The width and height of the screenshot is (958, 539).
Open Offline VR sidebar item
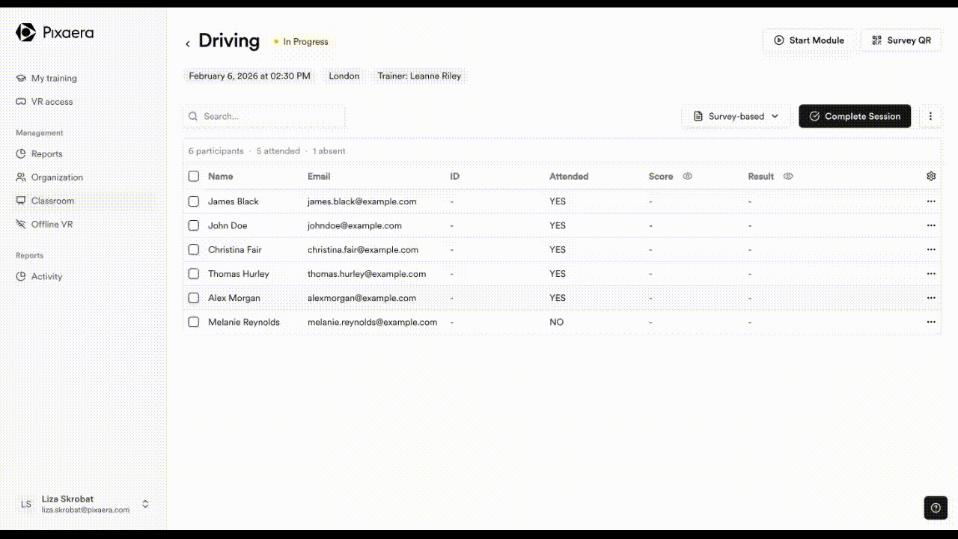(52, 225)
